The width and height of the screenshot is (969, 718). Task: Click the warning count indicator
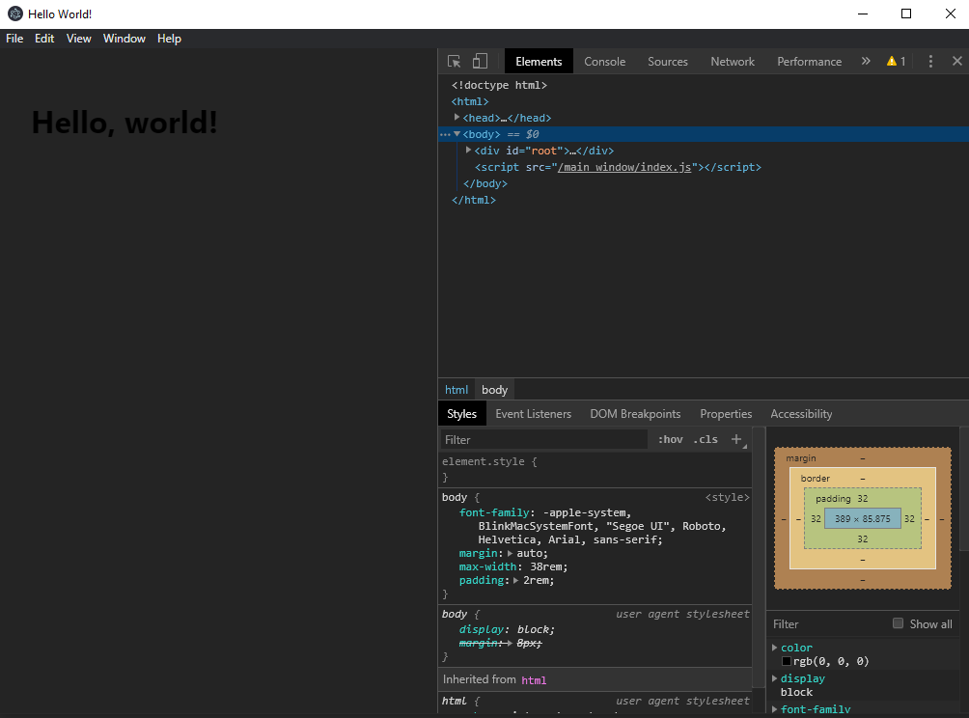pos(896,62)
